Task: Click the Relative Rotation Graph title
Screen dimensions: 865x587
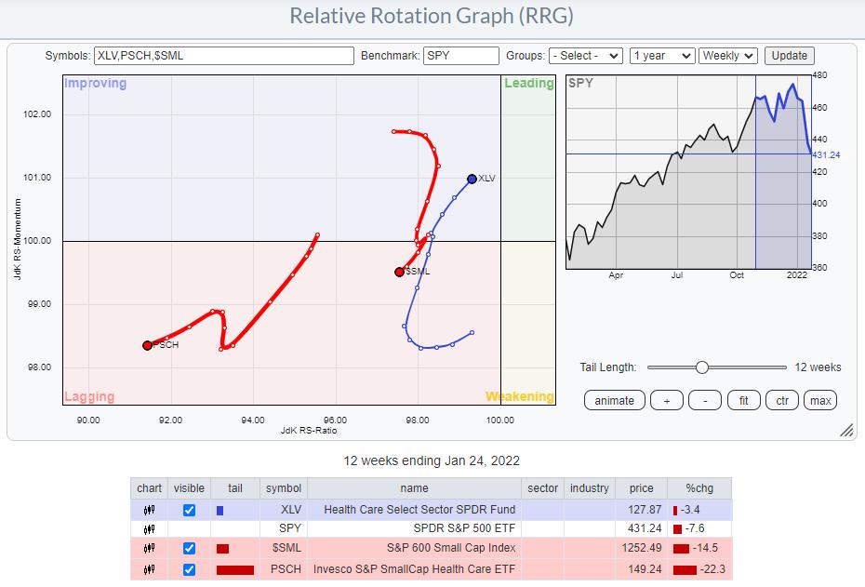Action: click(x=432, y=16)
